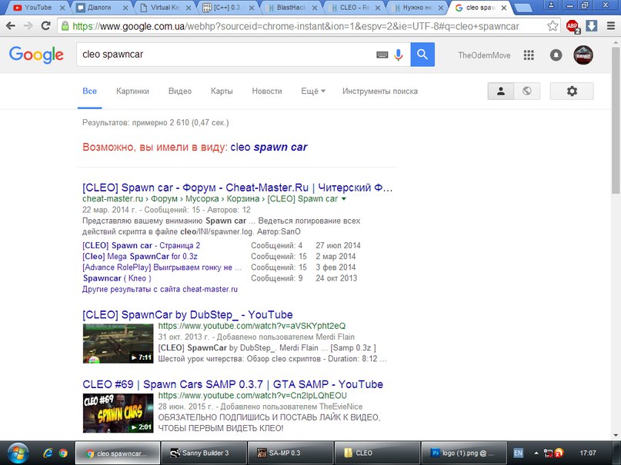
Task: Open the Windows Start button
Action: [x=18, y=453]
